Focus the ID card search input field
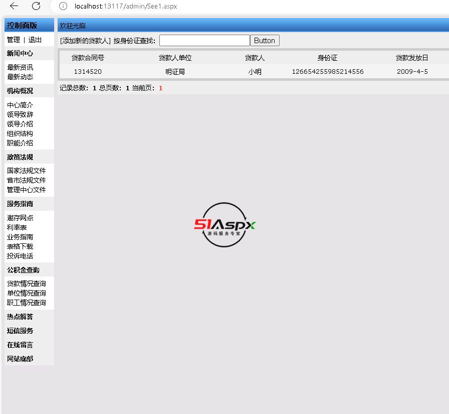This screenshot has height=414, width=449. (x=204, y=41)
